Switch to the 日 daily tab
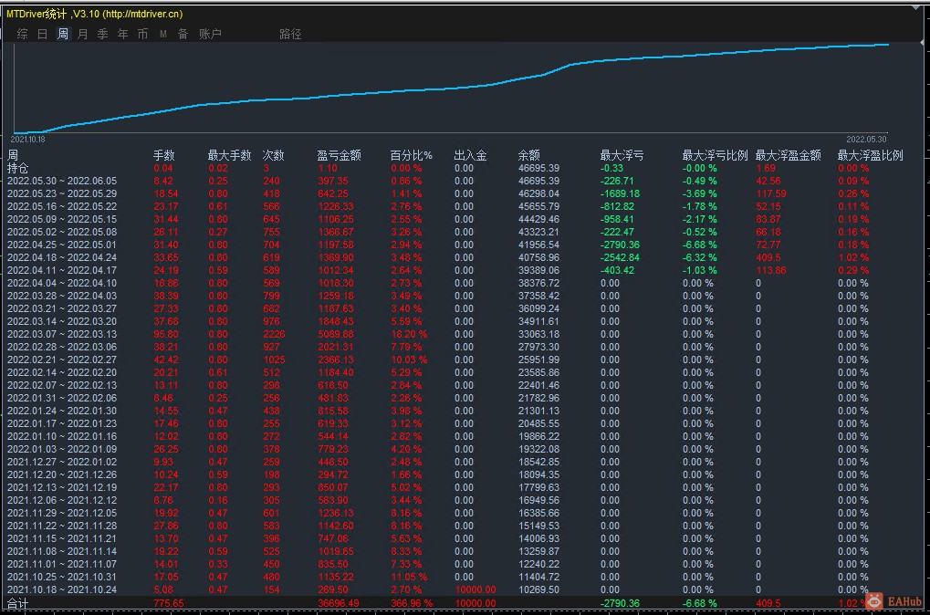The width and height of the screenshot is (930, 615). click(x=43, y=34)
